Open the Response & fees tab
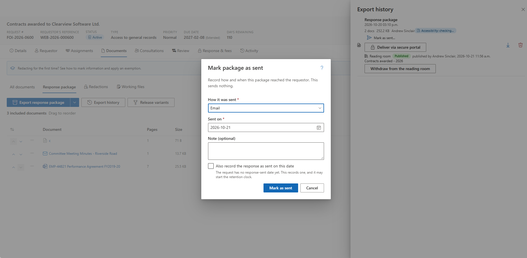 [215, 51]
